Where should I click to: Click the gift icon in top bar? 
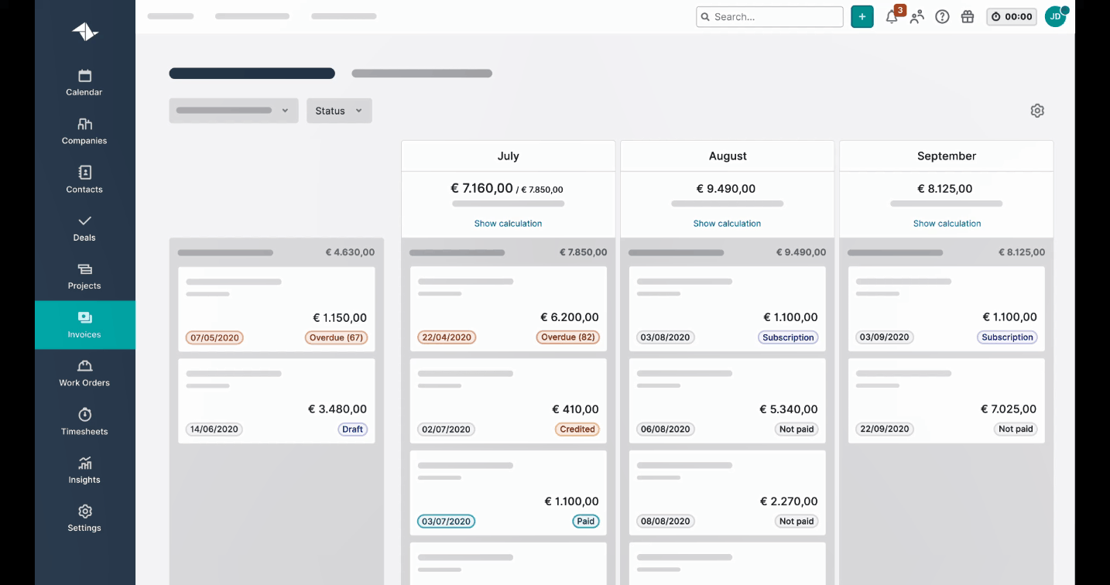click(968, 17)
